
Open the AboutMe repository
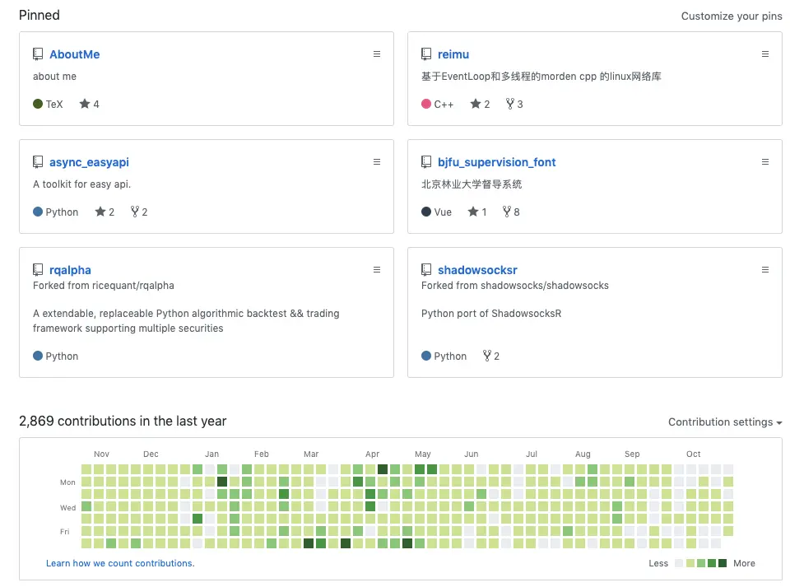pyautogui.click(x=73, y=54)
